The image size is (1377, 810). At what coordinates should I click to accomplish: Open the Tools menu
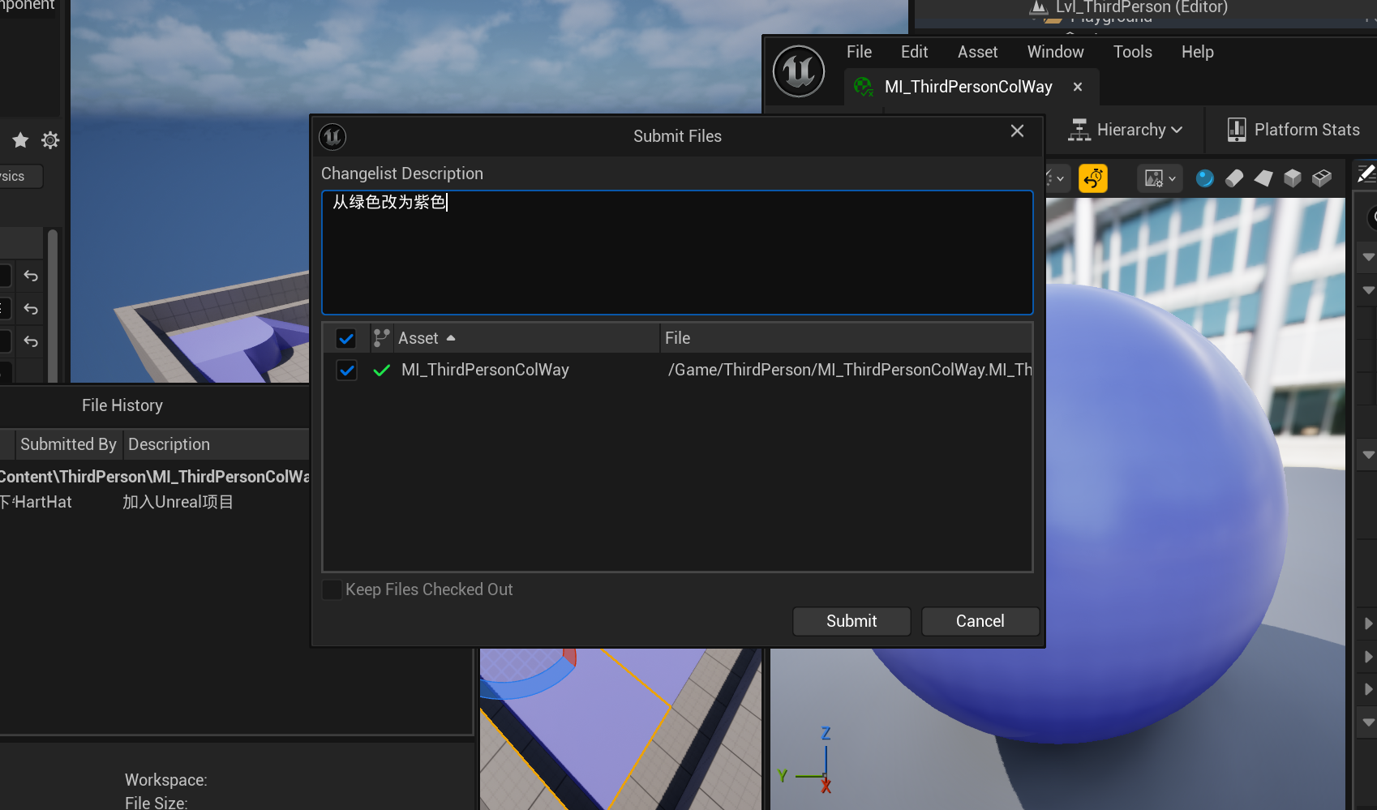[x=1132, y=52]
